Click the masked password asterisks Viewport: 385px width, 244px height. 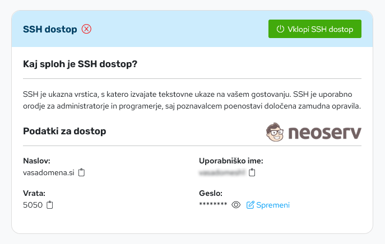point(213,205)
